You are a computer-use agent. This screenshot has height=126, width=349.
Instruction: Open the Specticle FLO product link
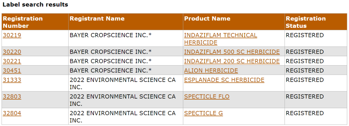click(x=207, y=97)
